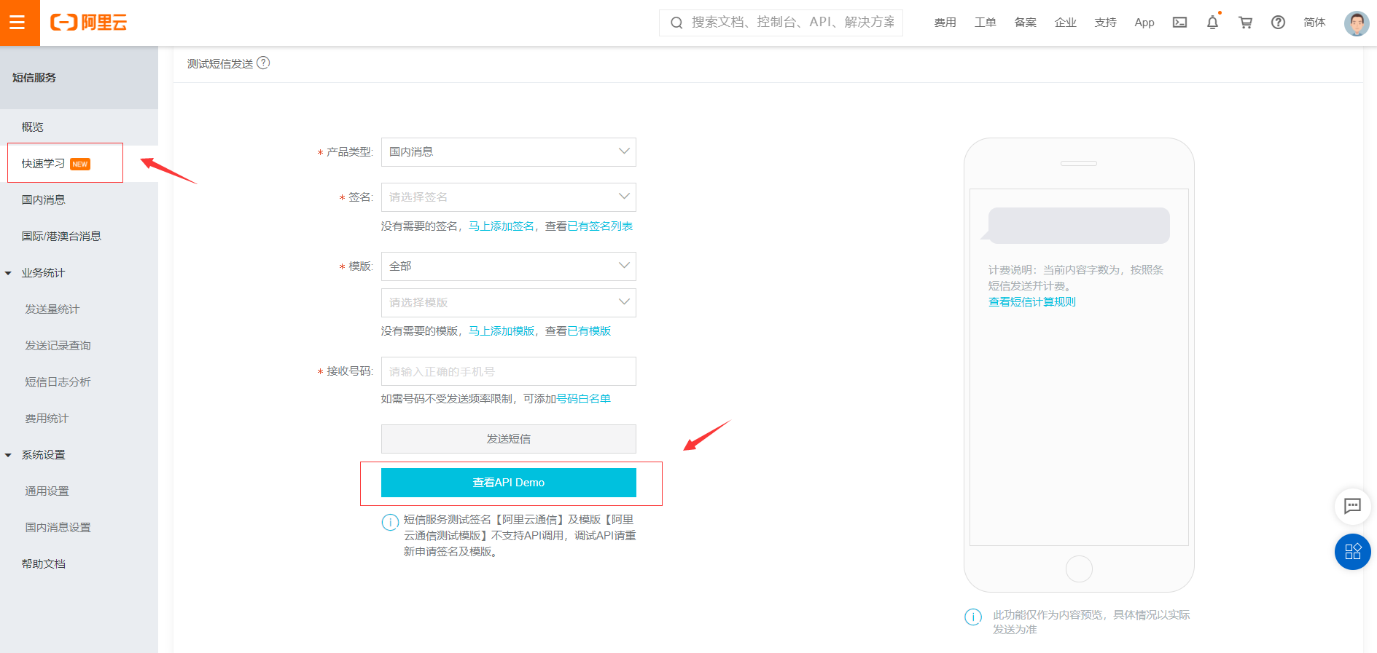
Task: Open 国际/港澳台消息 in sidebar
Action: click(x=61, y=237)
